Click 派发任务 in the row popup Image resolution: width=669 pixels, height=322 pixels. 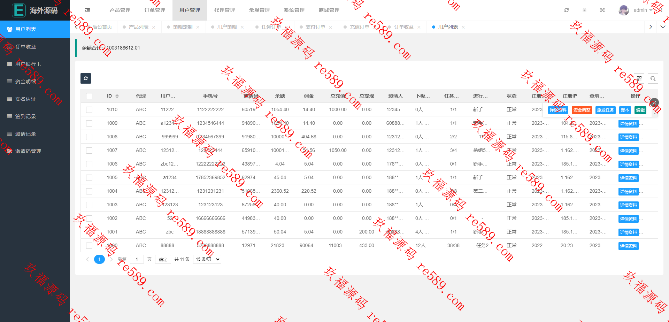[x=606, y=110]
